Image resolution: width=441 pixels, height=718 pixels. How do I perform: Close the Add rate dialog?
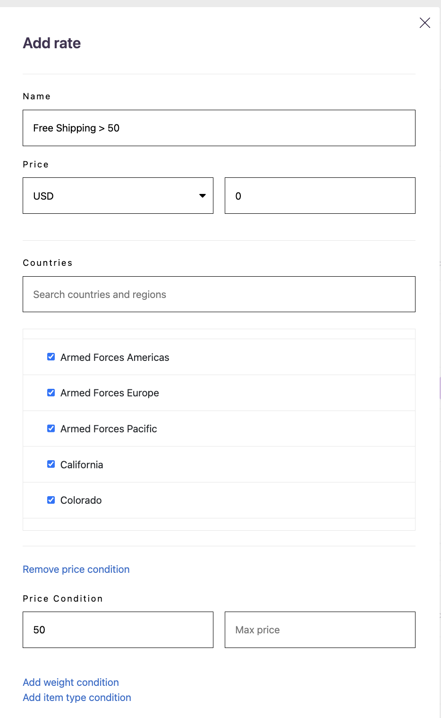tap(424, 23)
